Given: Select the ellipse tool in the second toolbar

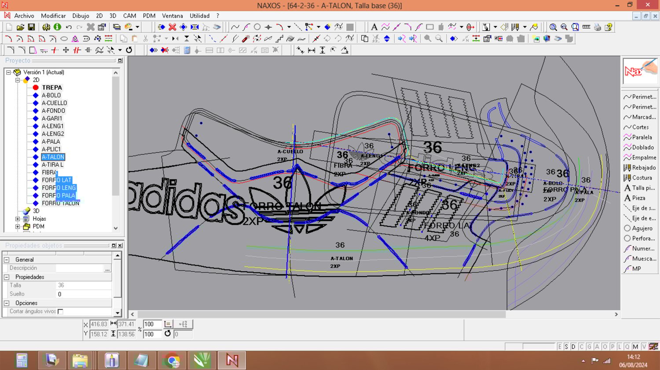Looking at the screenshot, I should 64,39.
